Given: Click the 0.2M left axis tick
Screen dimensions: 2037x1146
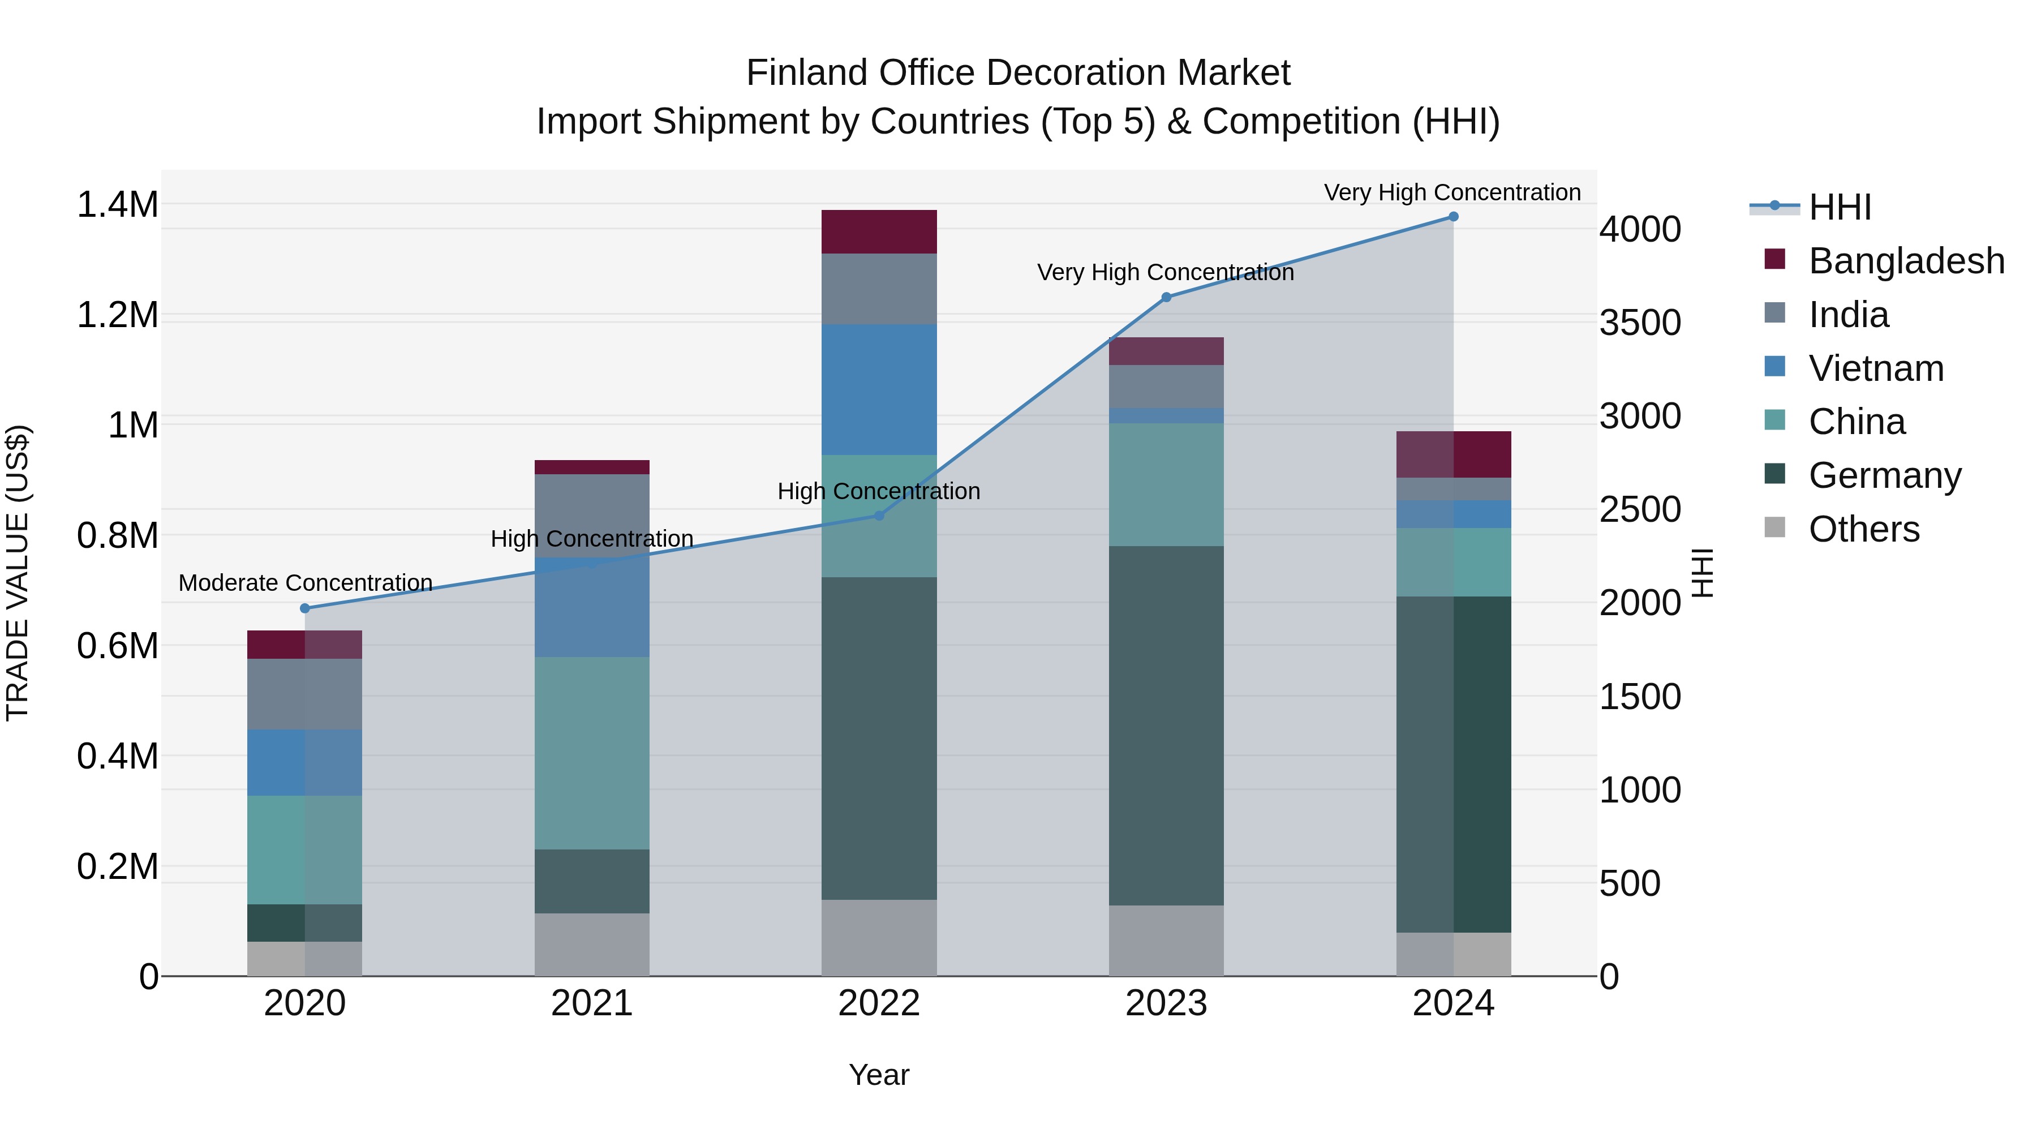Looking at the screenshot, I should [117, 867].
